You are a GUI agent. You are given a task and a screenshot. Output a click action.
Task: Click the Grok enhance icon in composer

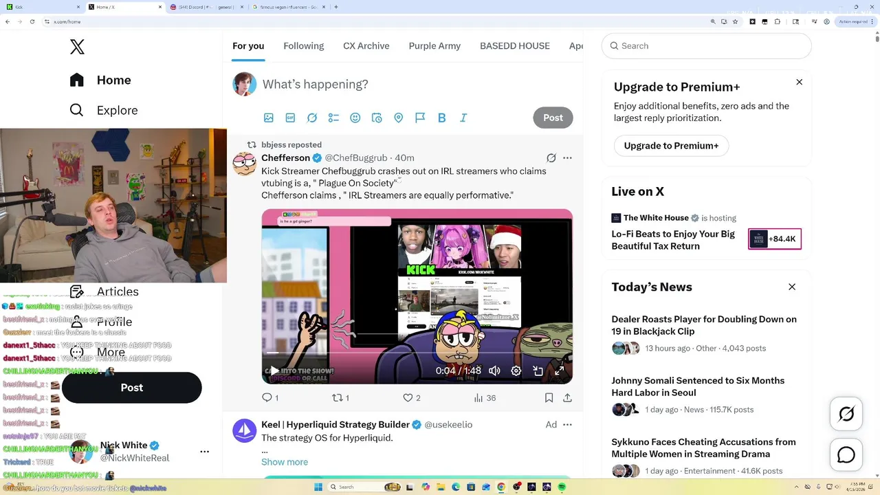312,118
